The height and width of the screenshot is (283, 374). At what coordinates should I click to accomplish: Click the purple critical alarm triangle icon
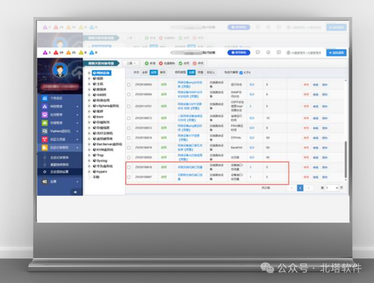[45, 52]
